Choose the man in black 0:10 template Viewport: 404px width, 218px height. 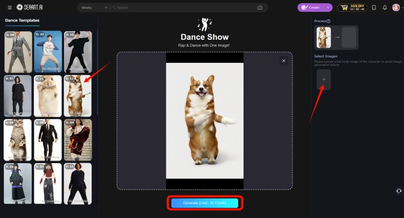[x=78, y=52]
